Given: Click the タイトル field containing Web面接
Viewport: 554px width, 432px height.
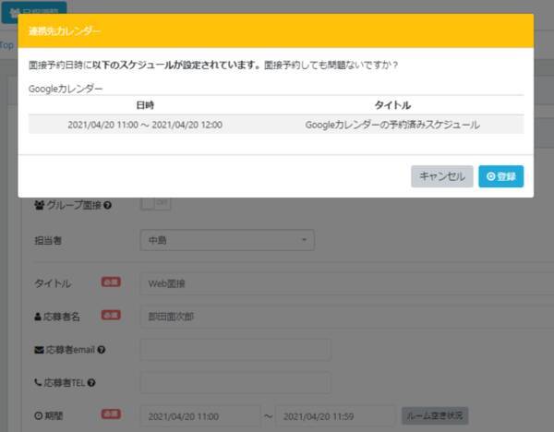Looking at the screenshot, I should [347, 283].
